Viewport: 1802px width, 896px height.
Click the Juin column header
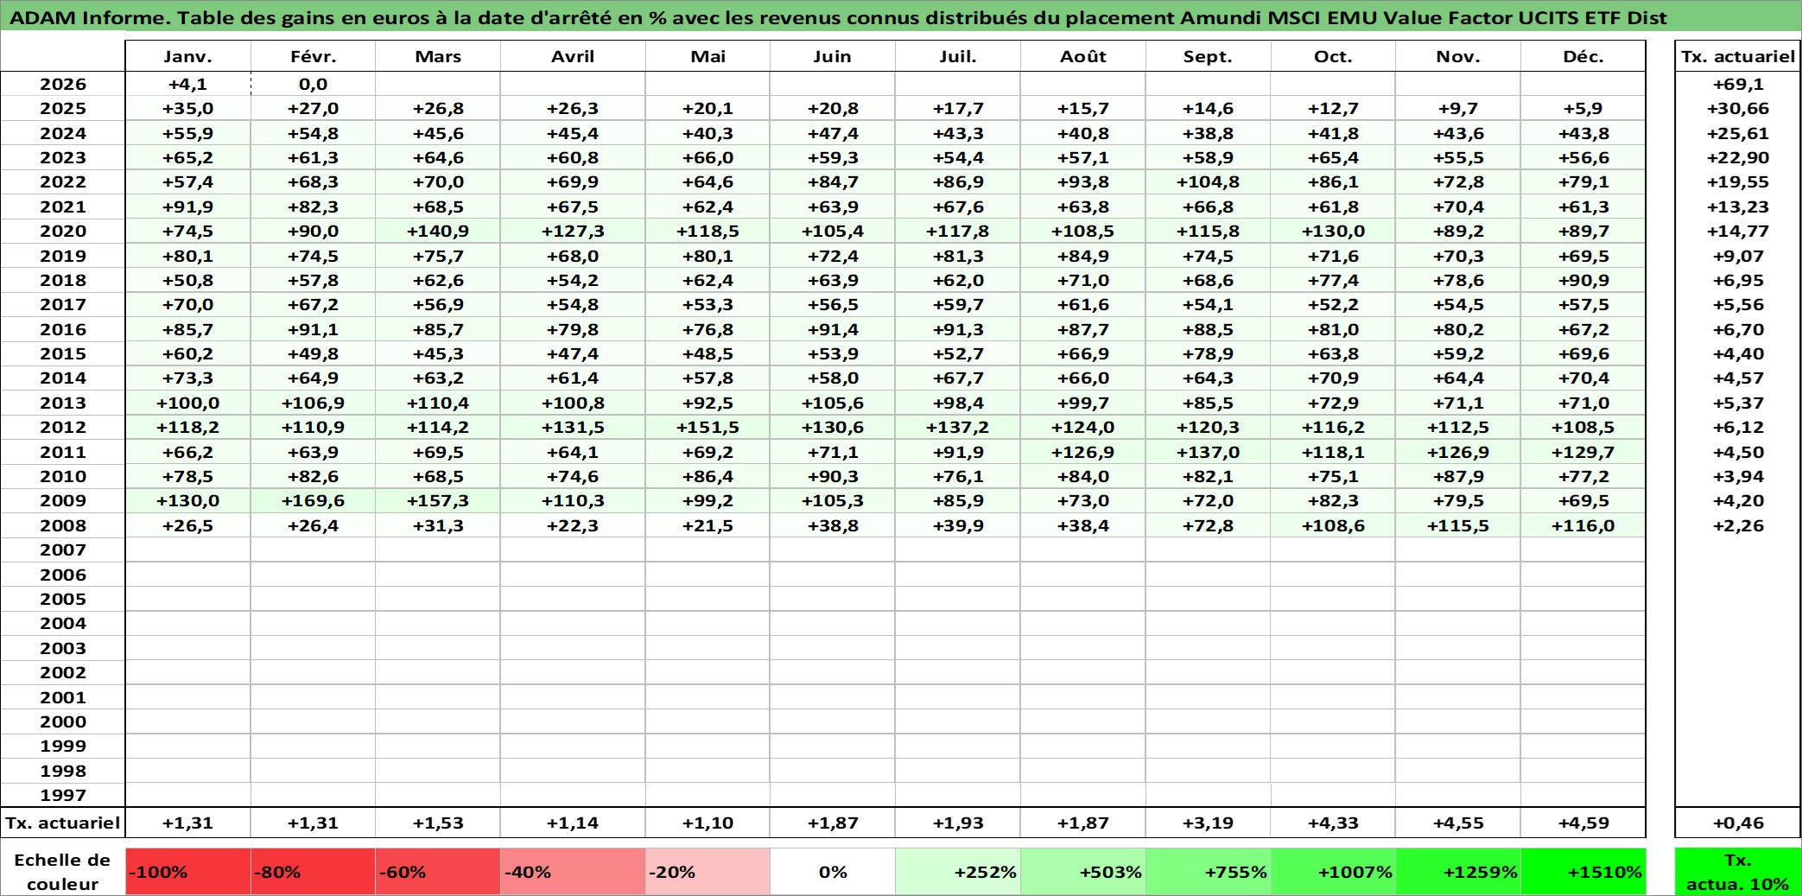click(x=833, y=56)
